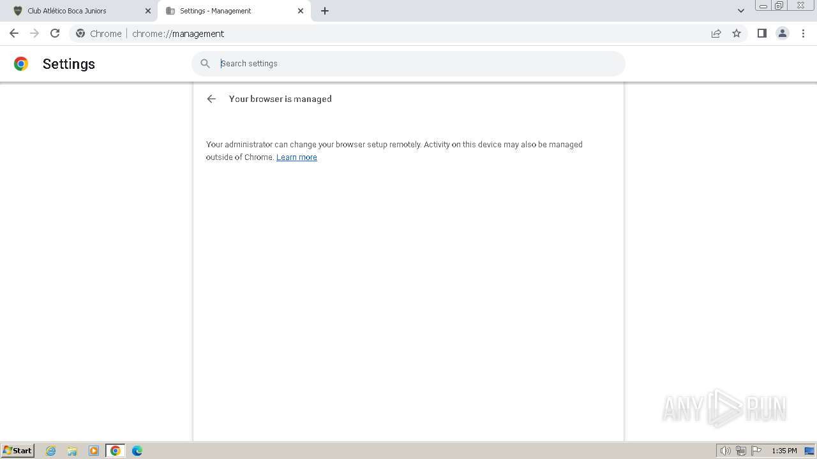This screenshot has width=817, height=459.
Task: Click 'Your browser is managed' title
Action: point(280,99)
